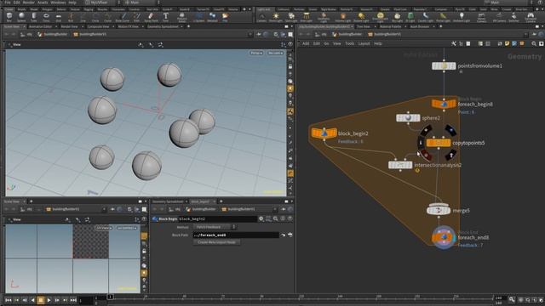Add a Sky Light from the shelf

click(398, 17)
